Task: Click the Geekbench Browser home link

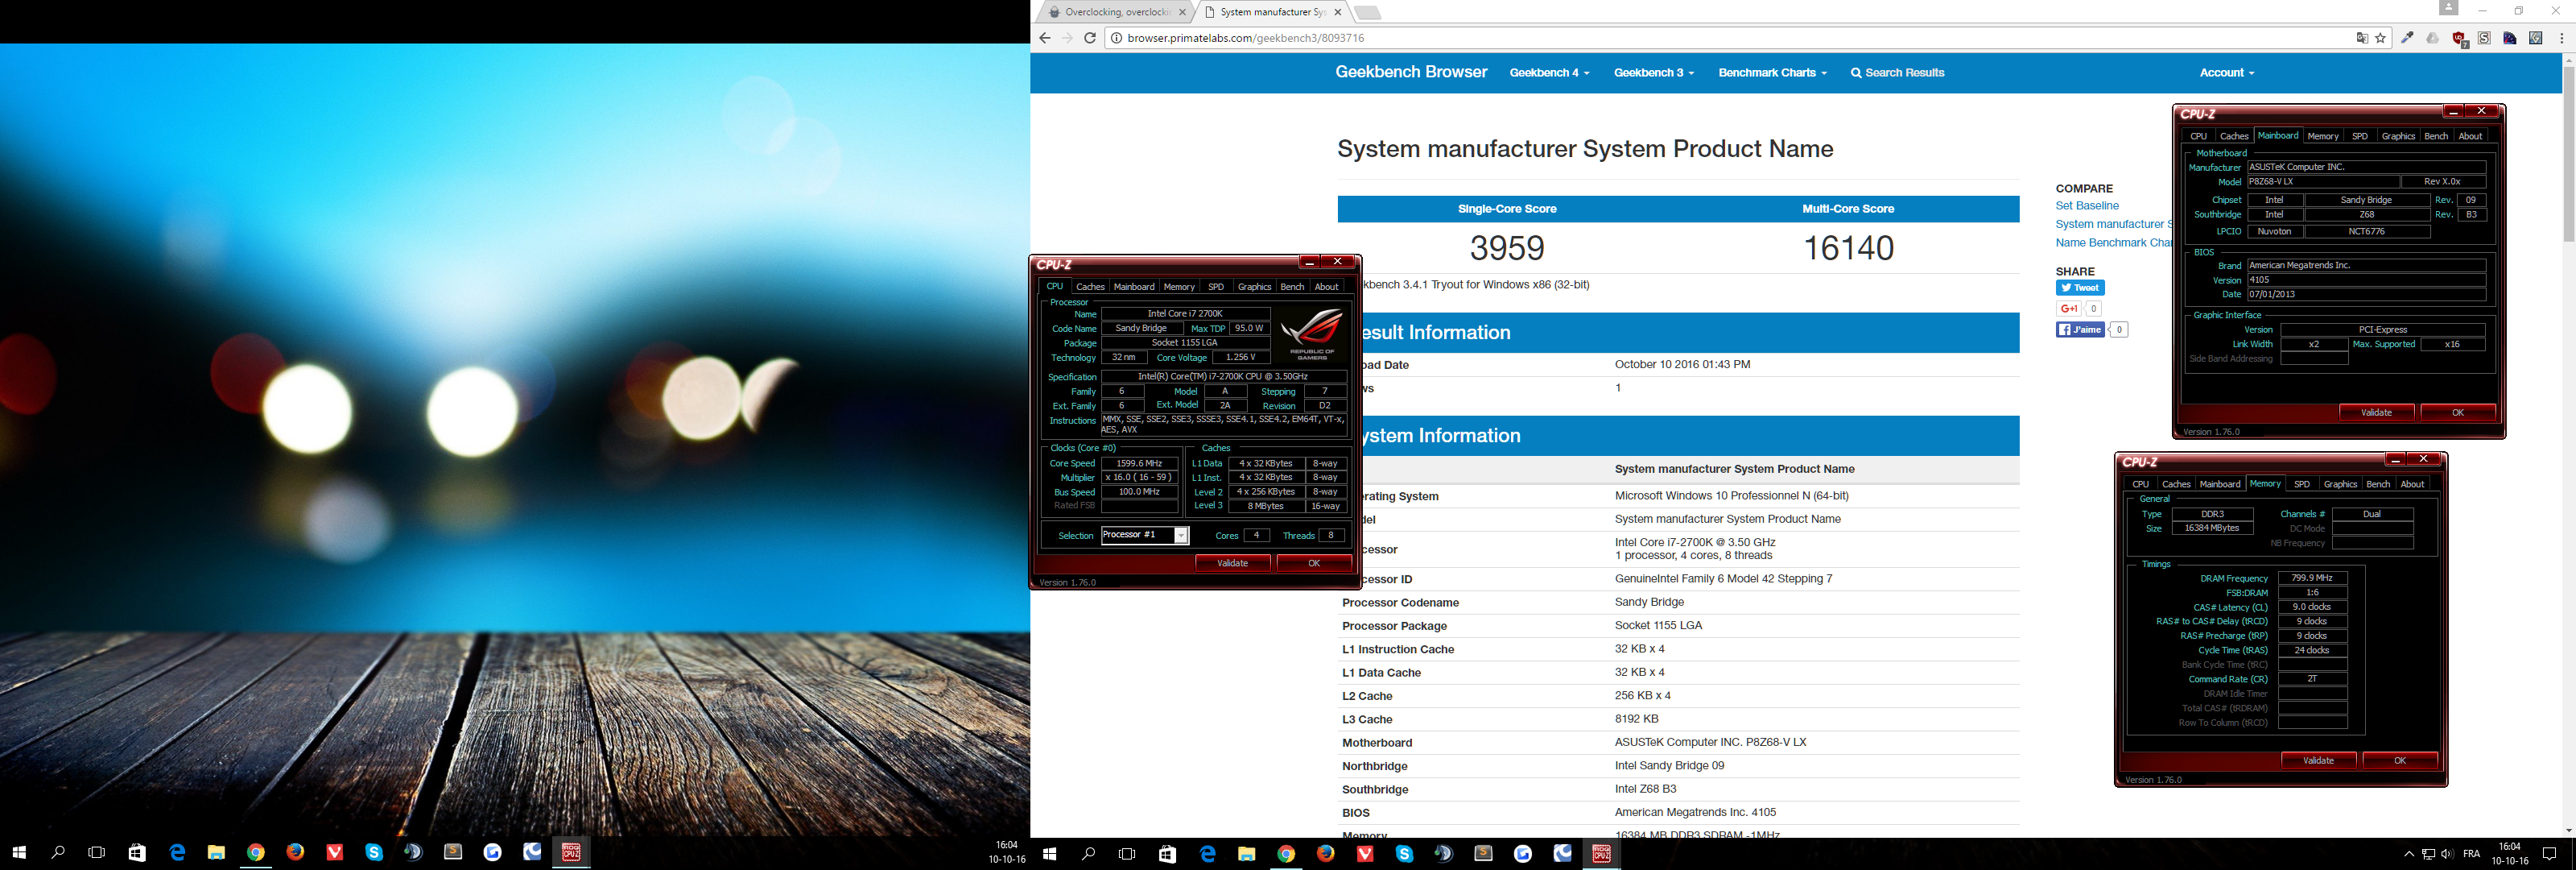Action: [1411, 72]
